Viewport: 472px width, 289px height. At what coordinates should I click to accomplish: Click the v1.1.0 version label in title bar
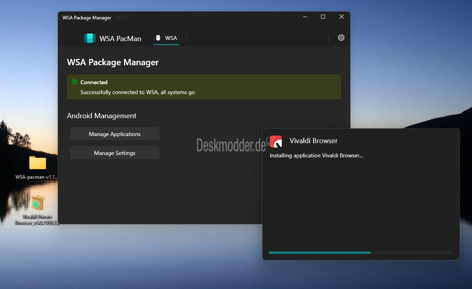point(121,18)
